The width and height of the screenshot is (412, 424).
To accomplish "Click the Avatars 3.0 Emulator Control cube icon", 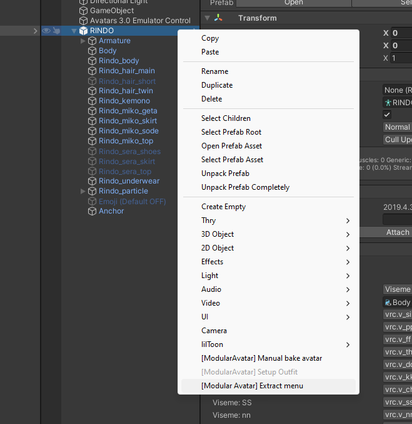I will (x=83, y=21).
